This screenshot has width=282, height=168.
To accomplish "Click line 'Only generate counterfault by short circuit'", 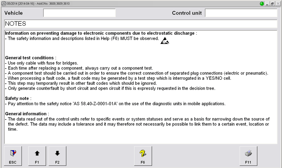I will [x=110, y=88].
